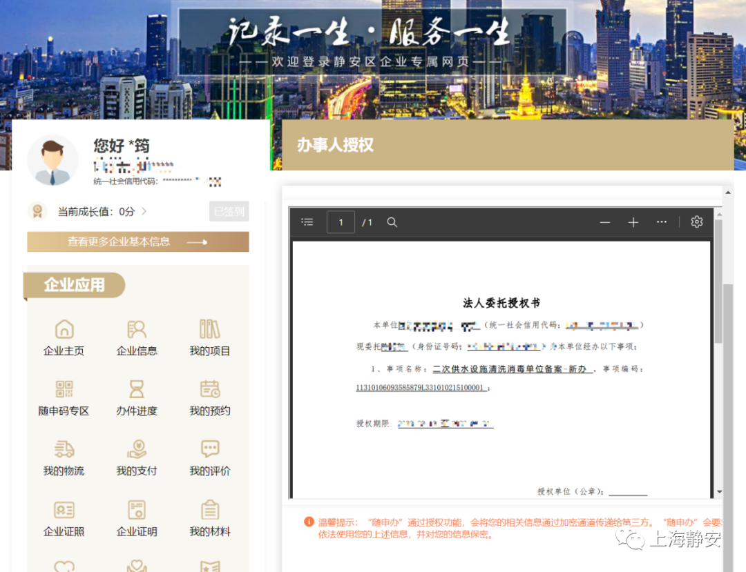Zoom in on the PDF document
The image size is (746, 572).
633,221
